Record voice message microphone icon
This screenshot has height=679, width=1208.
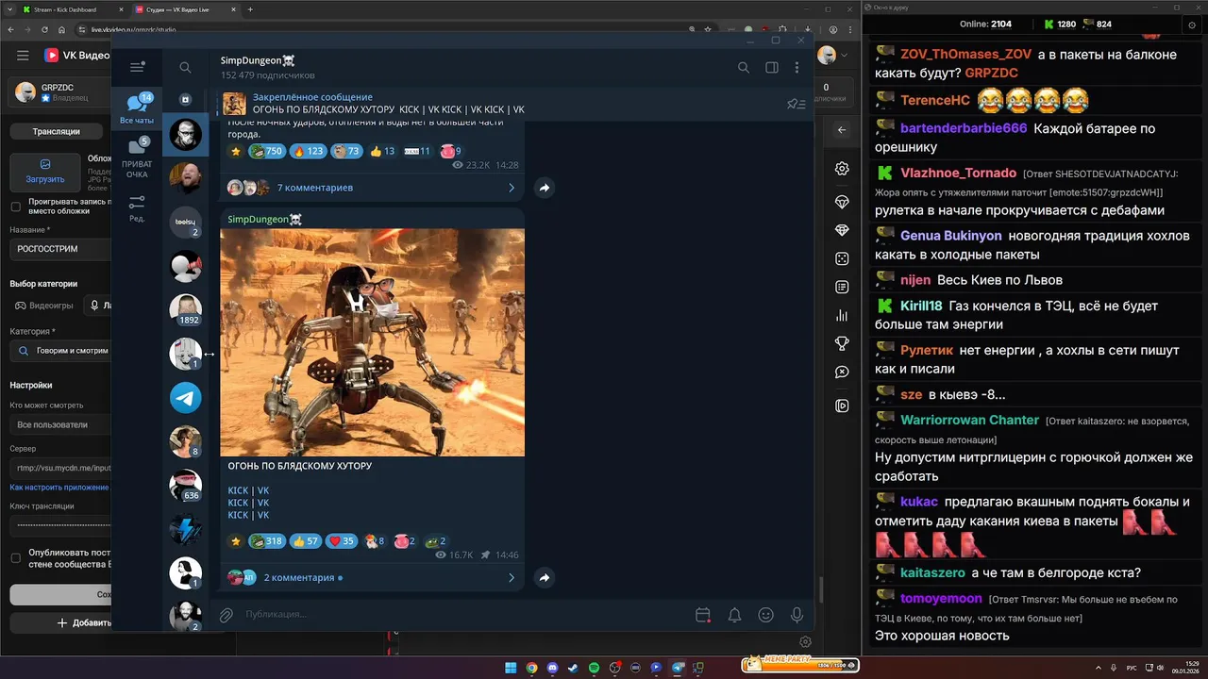coord(797,615)
